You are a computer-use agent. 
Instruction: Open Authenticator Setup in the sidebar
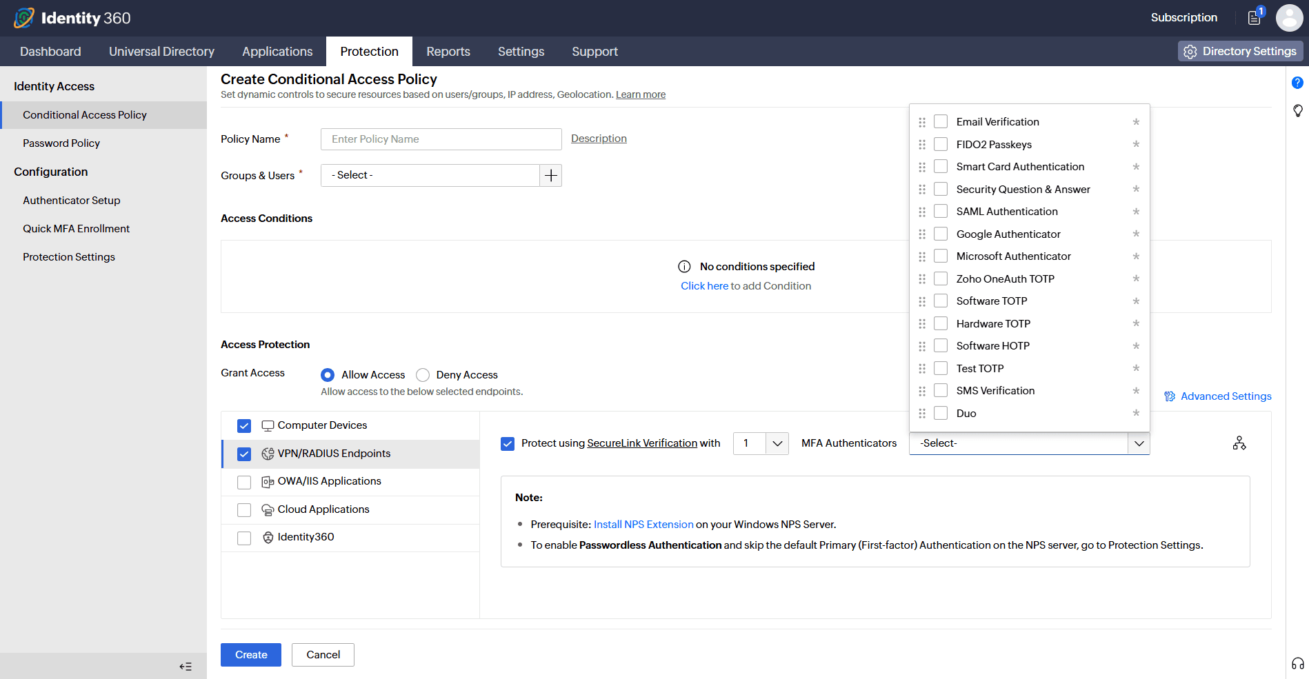[x=72, y=201]
